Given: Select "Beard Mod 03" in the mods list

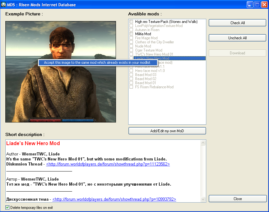Looking at the screenshot, I should 146,75.
